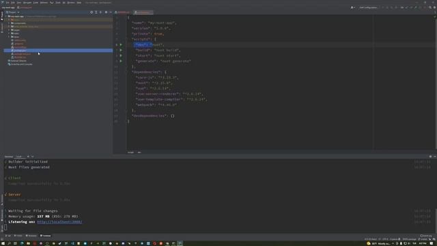Click the "devDependencies" line in editor
The image size is (437, 246).
(153, 115)
